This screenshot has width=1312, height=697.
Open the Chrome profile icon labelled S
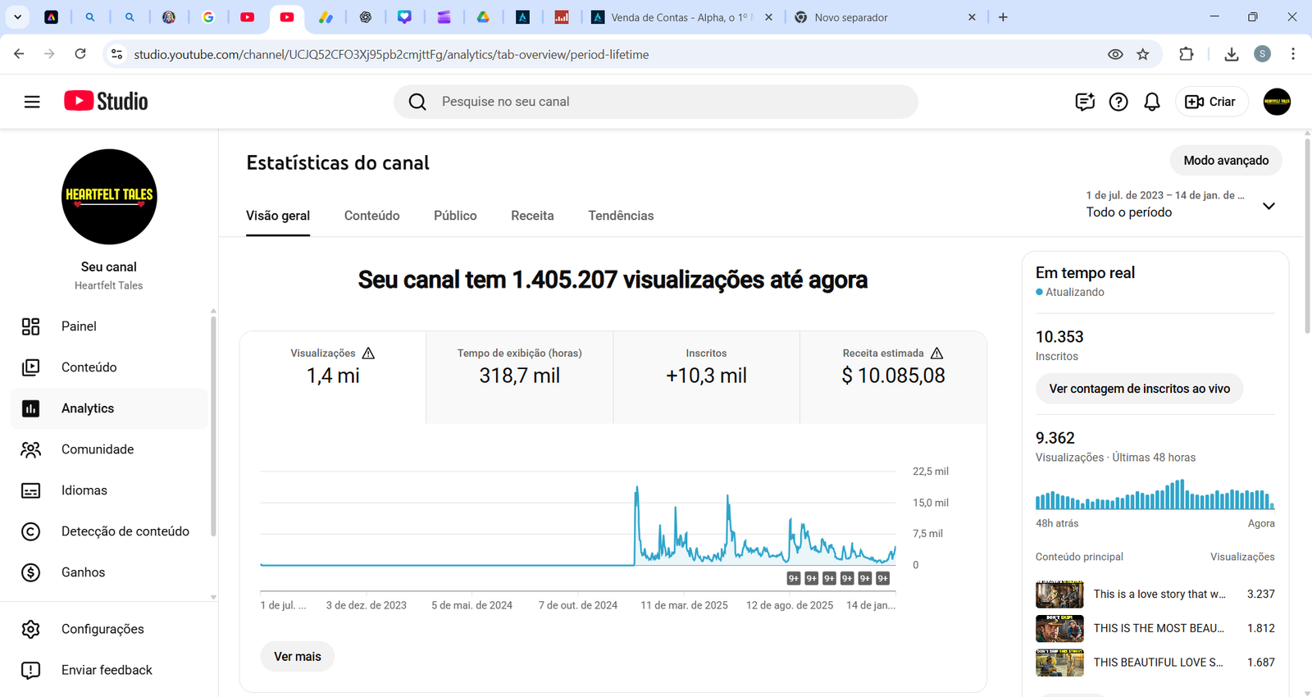tap(1263, 54)
